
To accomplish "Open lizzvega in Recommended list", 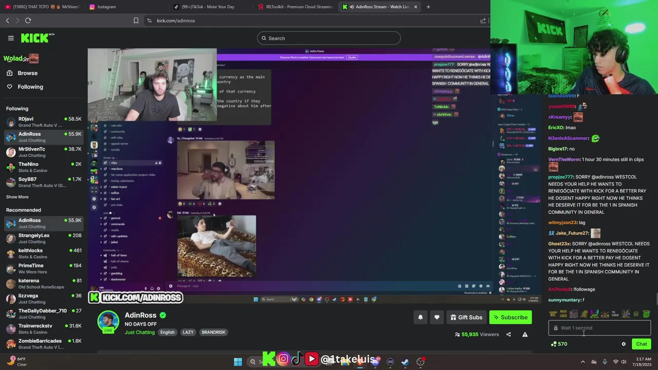I will pyautogui.click(x=44, y=299).
